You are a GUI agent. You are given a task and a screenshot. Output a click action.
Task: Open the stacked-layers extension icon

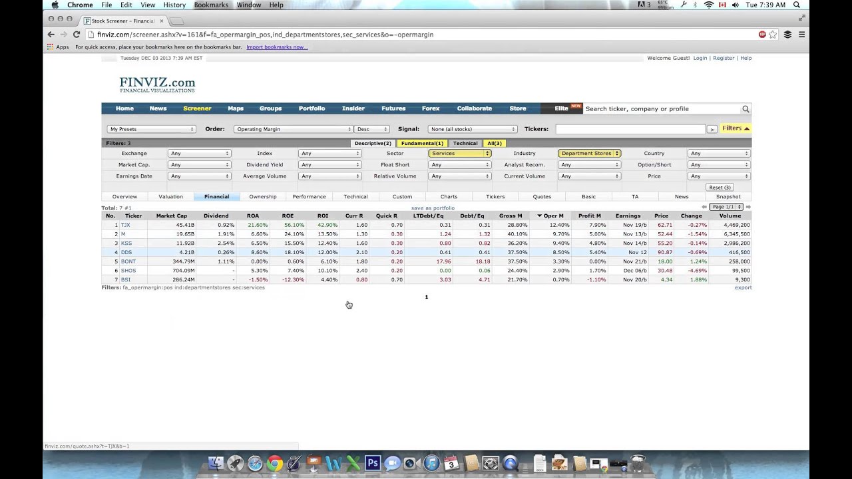point(787,35)
